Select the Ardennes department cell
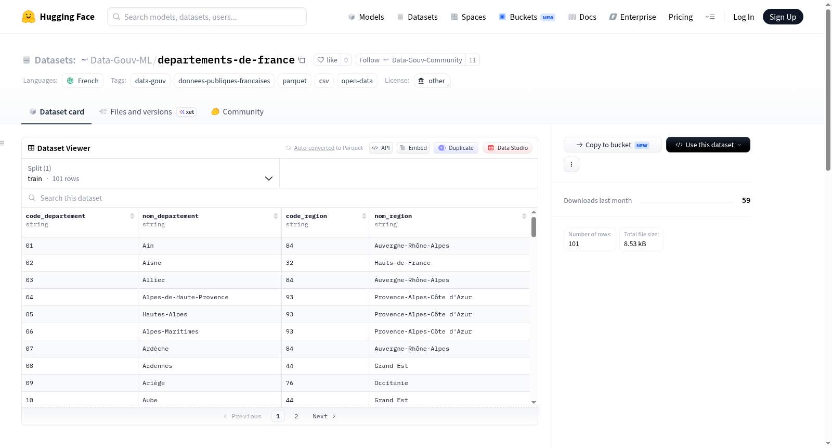Screen dimensions: 832x448 [210, 366]
